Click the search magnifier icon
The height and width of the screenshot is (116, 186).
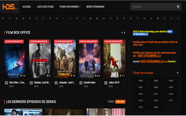pyautogui.click(x=178, y=7)
